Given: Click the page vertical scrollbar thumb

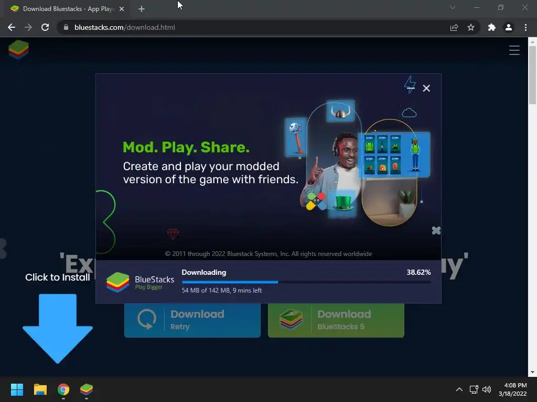Looking at the screenshot, I should click(532, 75).
